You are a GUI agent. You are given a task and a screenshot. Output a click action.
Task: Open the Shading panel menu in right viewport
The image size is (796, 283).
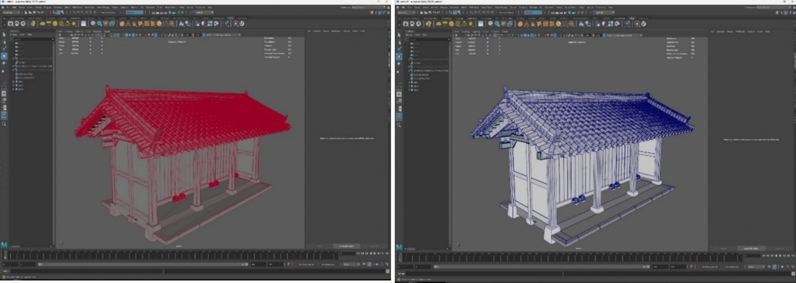(x=466, y=32)
